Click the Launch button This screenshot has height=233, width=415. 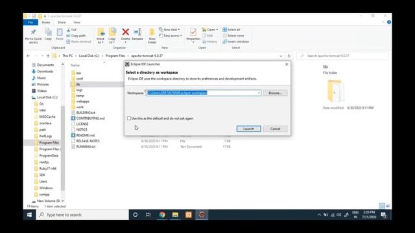pyautogui.click(x=249, y=129)
